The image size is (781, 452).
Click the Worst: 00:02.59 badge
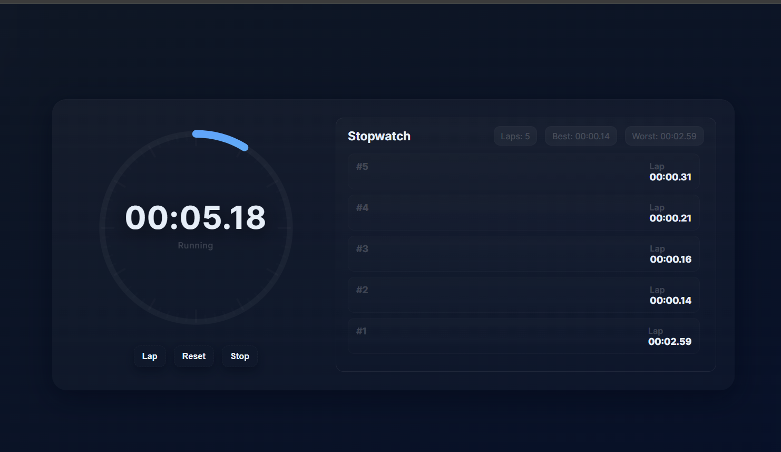pyautogui.click(x=664, y=136)
